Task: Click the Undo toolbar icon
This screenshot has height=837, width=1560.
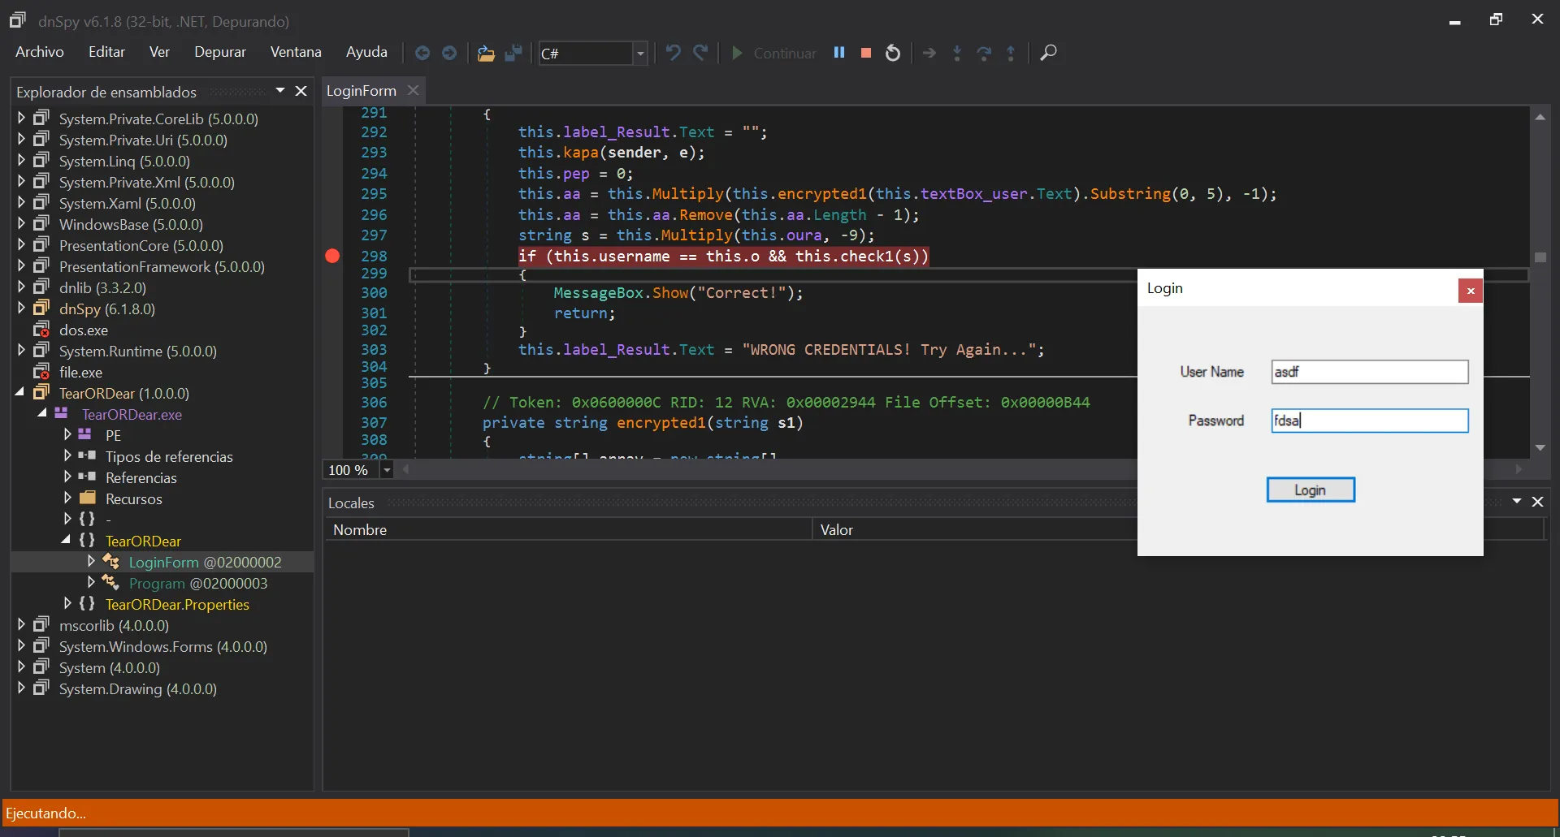Action: (673, 53)
